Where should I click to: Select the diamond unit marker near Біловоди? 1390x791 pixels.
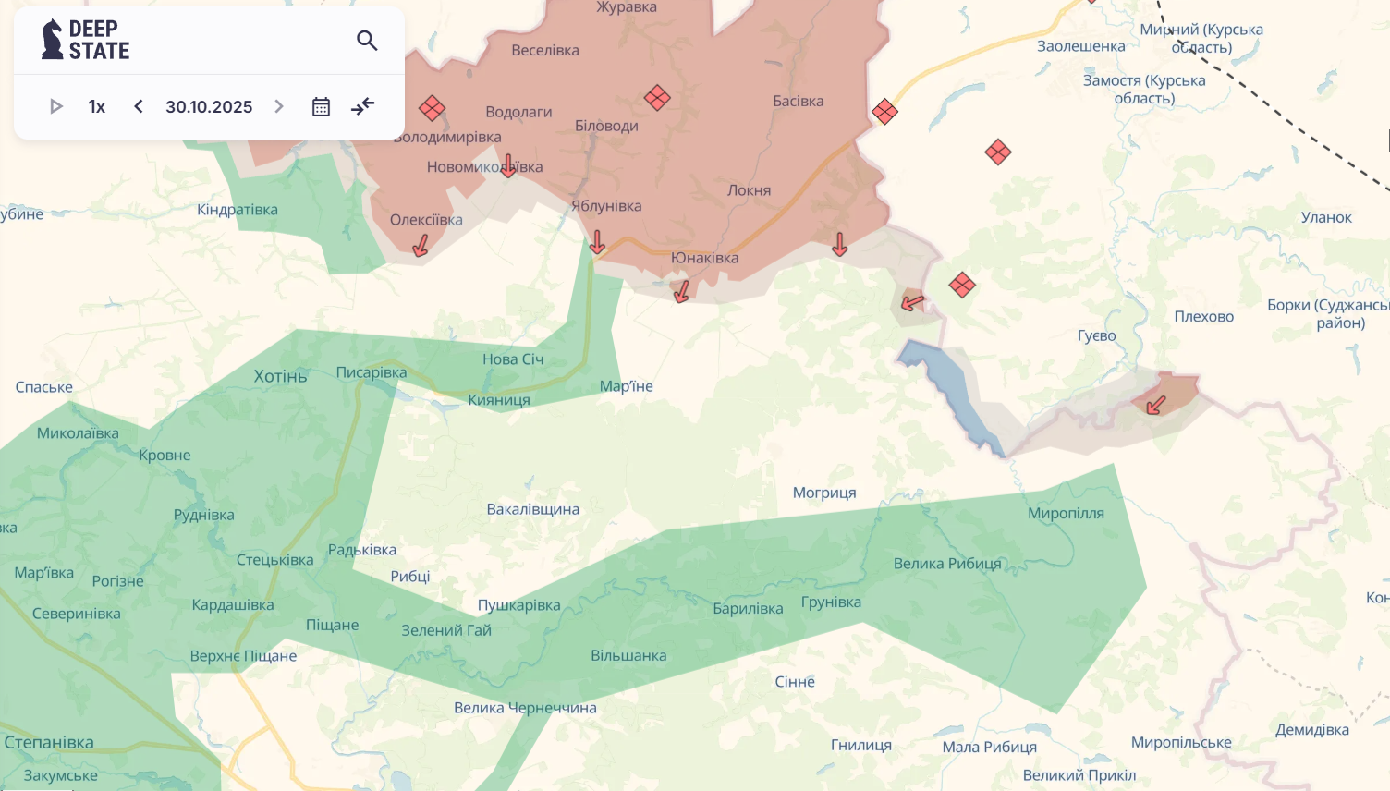click(x=657, y=97)
